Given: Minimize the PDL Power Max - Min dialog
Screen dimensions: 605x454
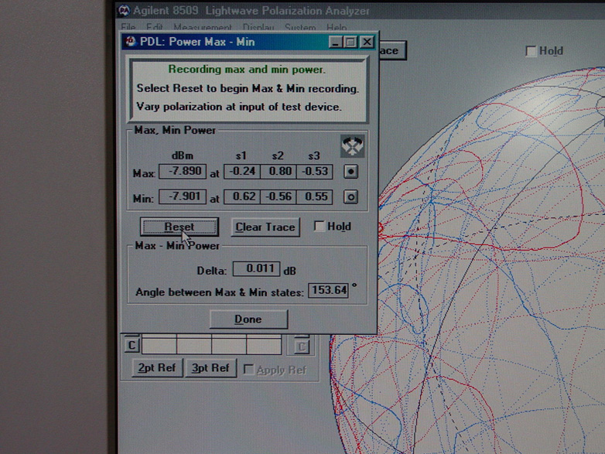Looking at the screenshot, I should pos(336,42).
